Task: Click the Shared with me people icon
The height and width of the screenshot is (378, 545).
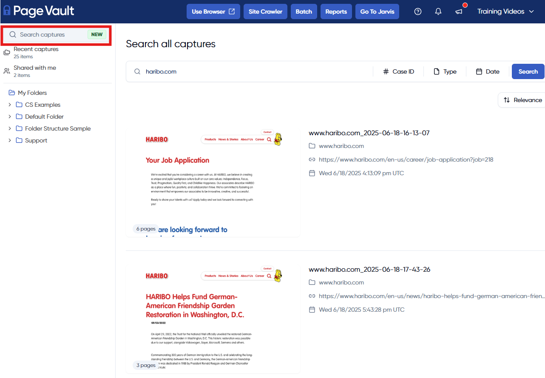Action: [7, 71]
